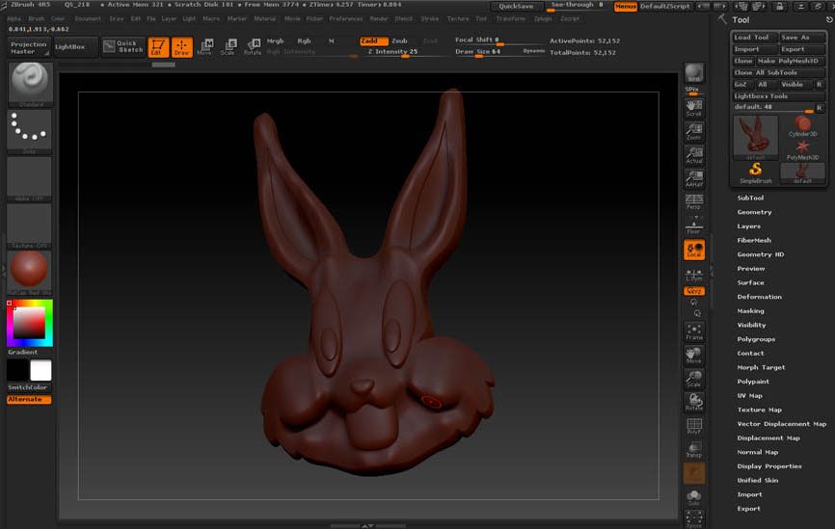Screen dimensions: 835x529
Task: Open the Material menu
Action: point(264,18)
